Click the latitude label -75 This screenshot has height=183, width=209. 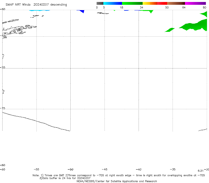pos(3,108)
